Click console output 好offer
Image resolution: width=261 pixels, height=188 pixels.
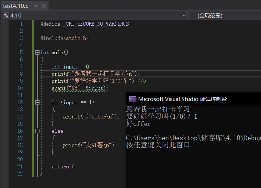tap(139, 124)
